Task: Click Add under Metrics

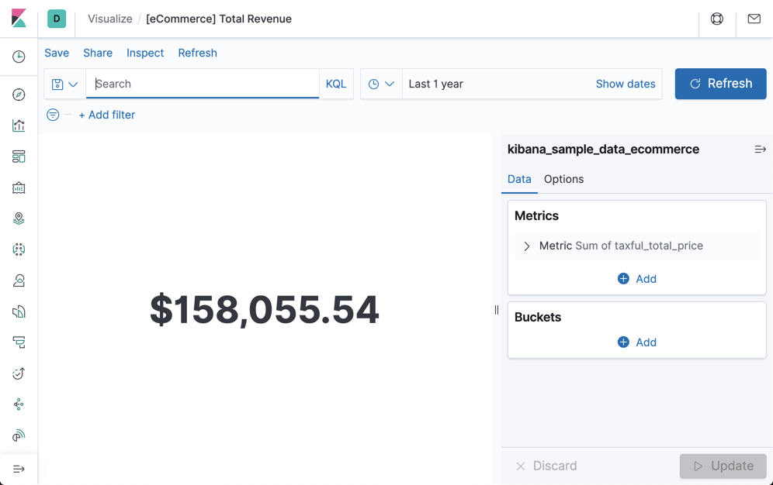Action: (636, 279)
